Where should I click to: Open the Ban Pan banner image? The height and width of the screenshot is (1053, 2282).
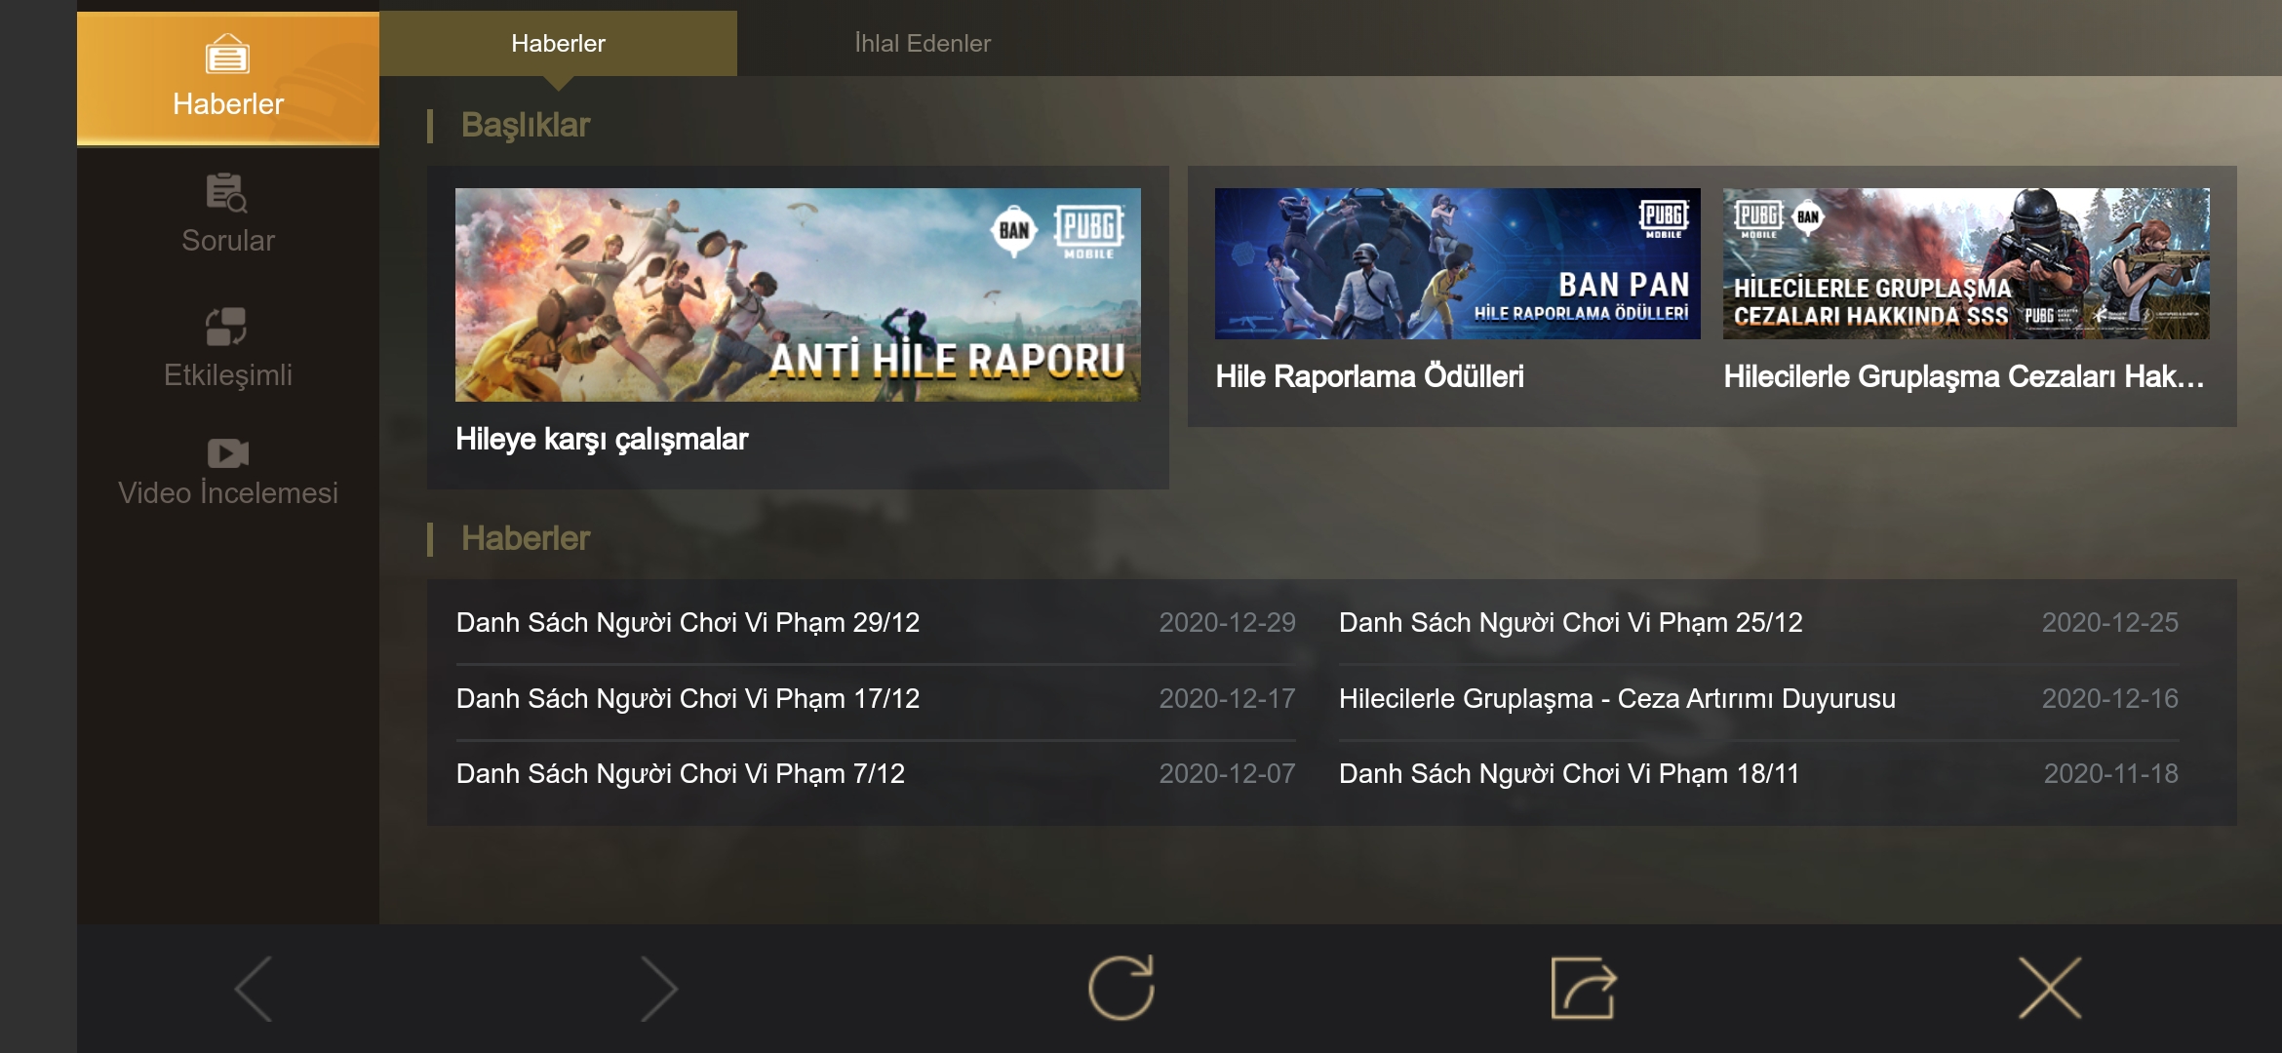point(1458,263)
